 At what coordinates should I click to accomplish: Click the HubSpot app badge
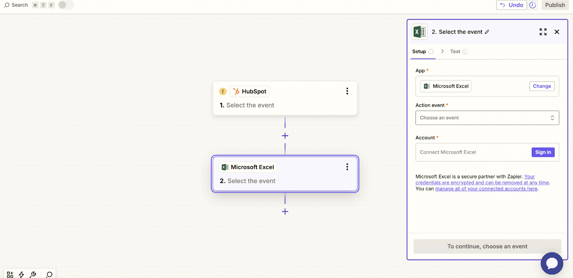click(x=250, y=91)
